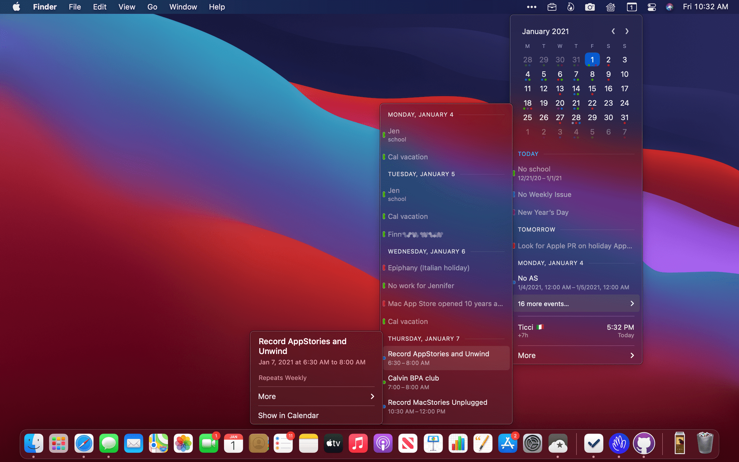This screenshot has width=739, height=462.
Task: Select January 14 in the mini calendar
Action: click(576, 89)
